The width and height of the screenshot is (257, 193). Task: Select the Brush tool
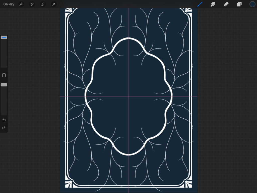coord(200,4)
